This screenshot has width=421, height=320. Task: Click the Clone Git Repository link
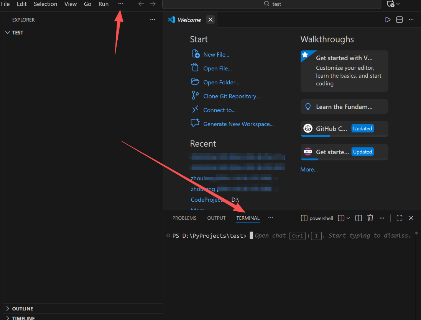(231, 96)
